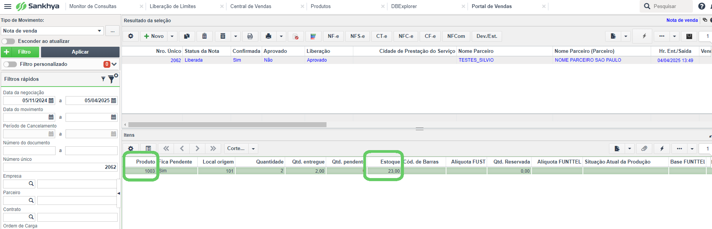Sort by Nro. Único column header
This screenshot has width=712, height=229.
coord(169,51)
